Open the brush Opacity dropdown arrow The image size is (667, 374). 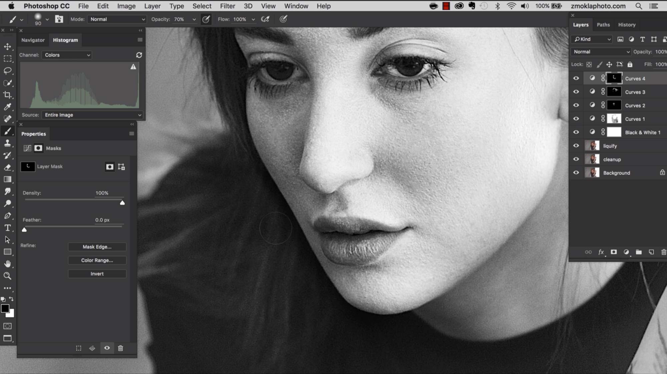(x=194, y=19)
